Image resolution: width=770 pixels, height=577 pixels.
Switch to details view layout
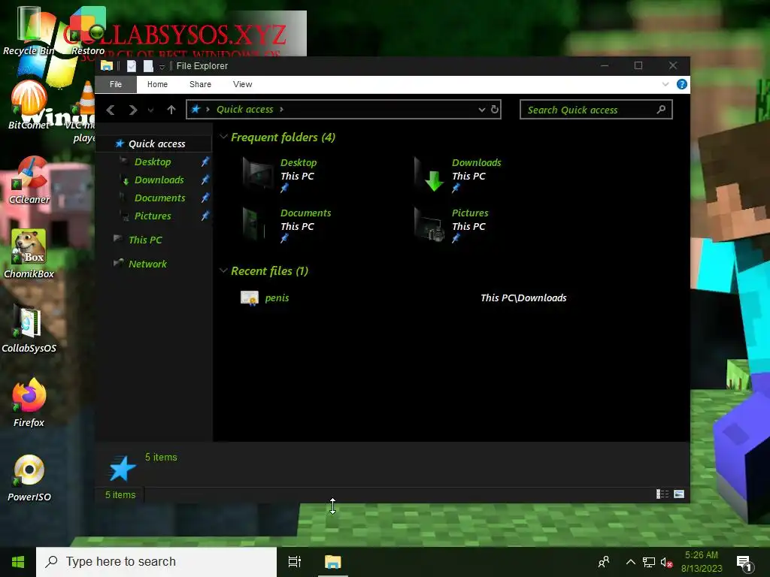(662, 494)
